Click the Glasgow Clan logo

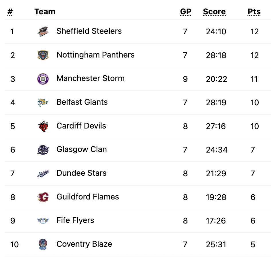pyautogui.click(x=43, y=150)
